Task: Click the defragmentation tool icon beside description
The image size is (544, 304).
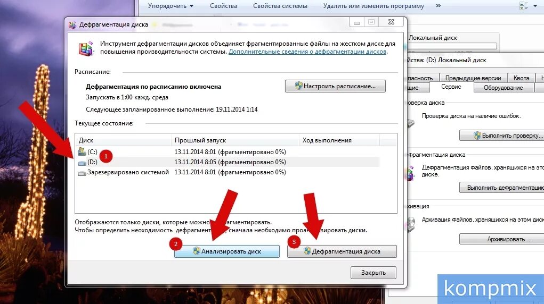Action: point(86,48)
